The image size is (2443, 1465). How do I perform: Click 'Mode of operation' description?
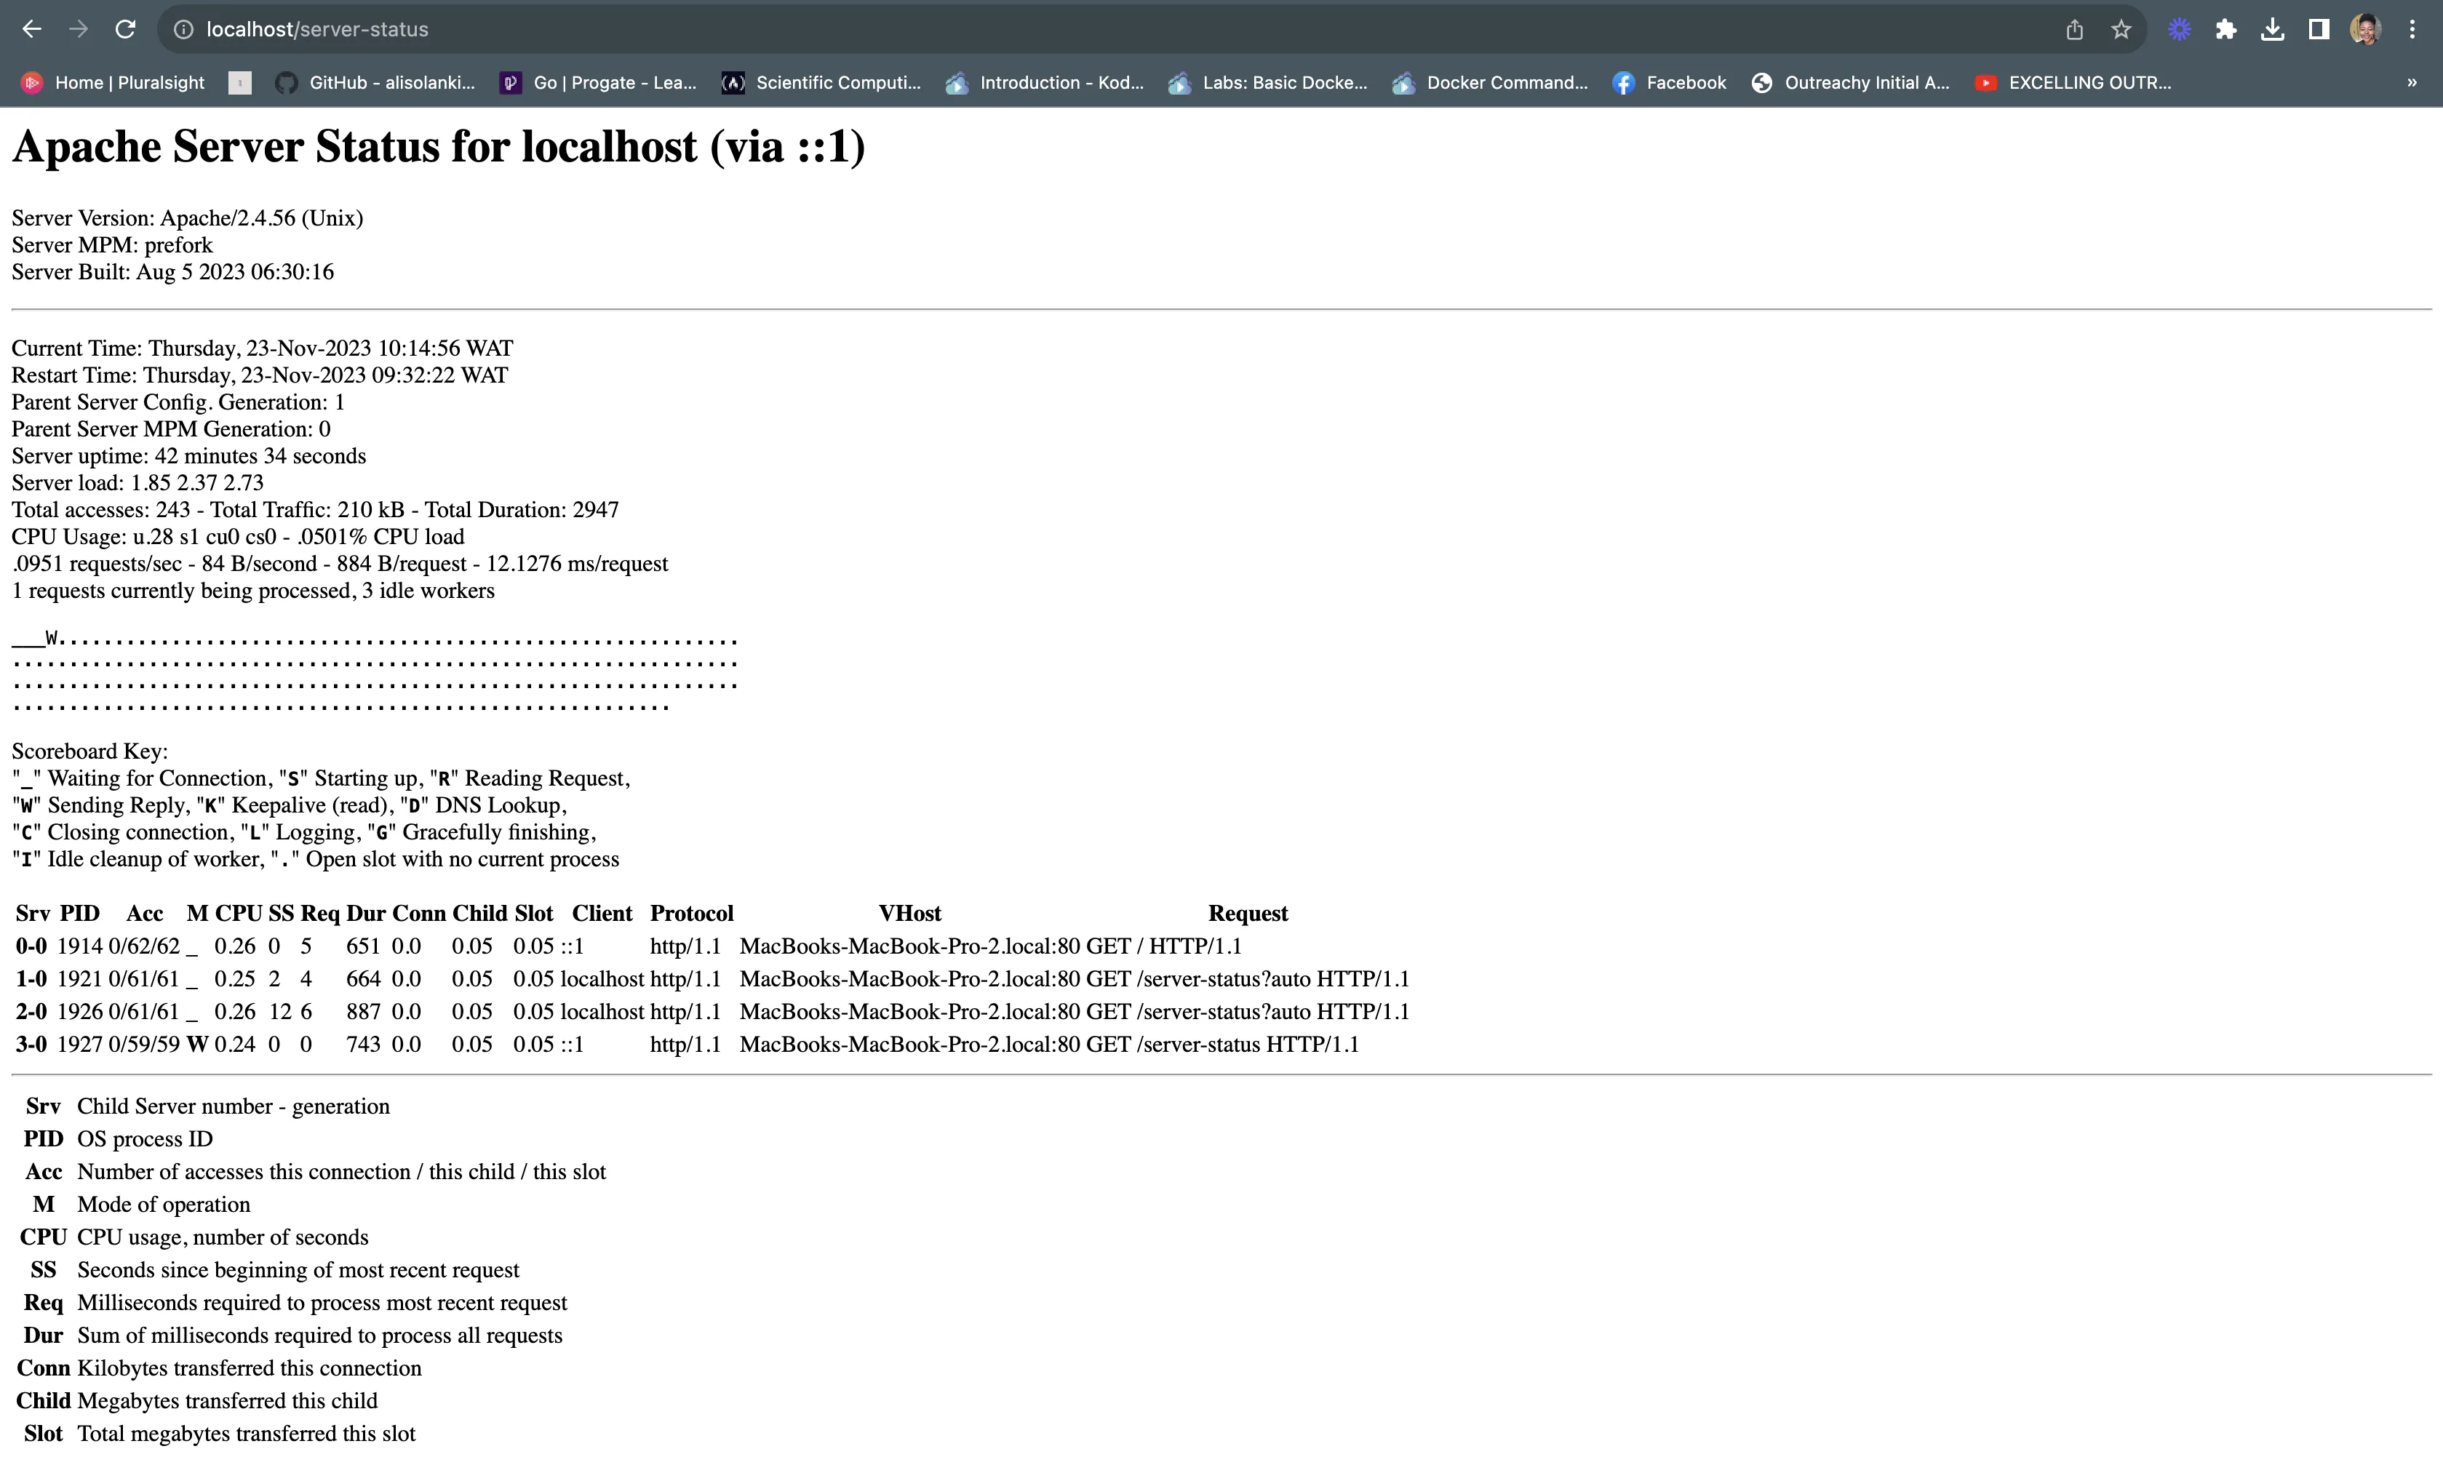click(x=164, y=1205)
